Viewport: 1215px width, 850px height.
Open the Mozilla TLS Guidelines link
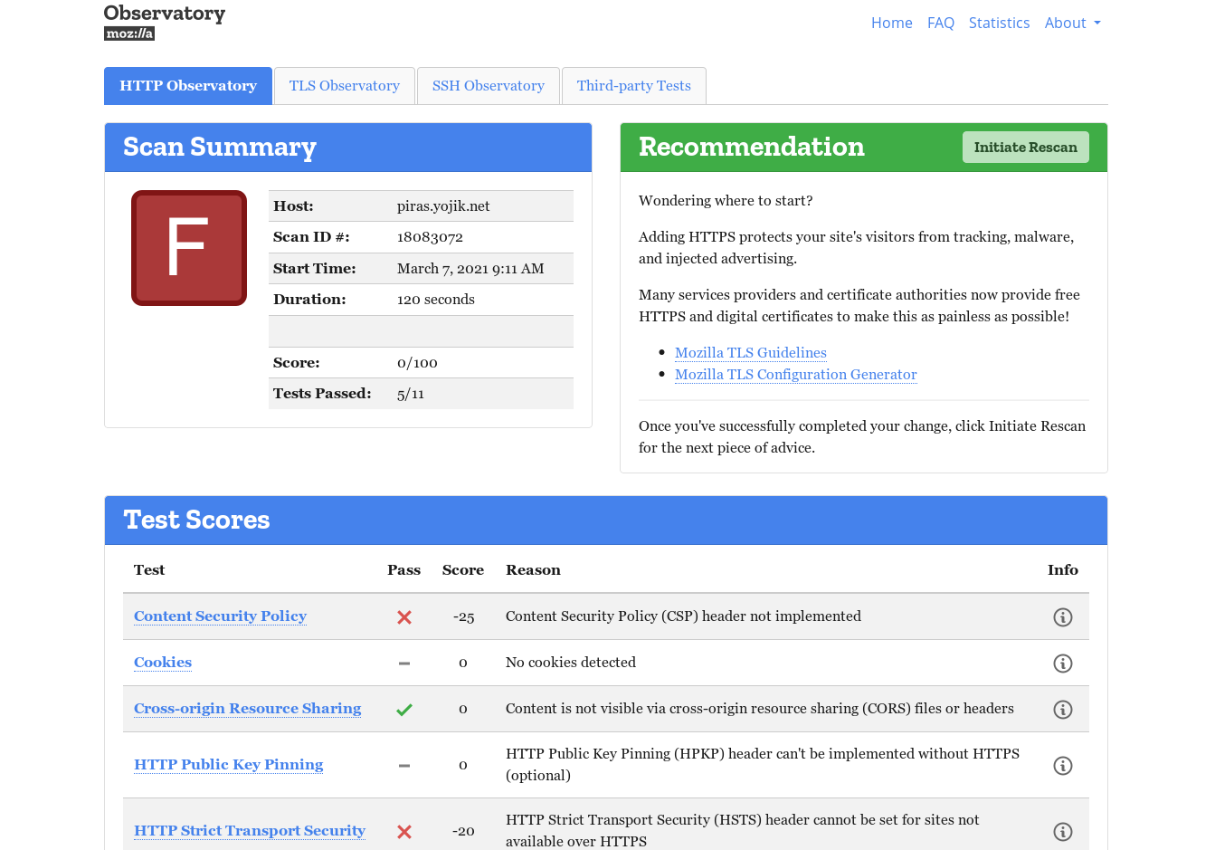tap(750, 353)
